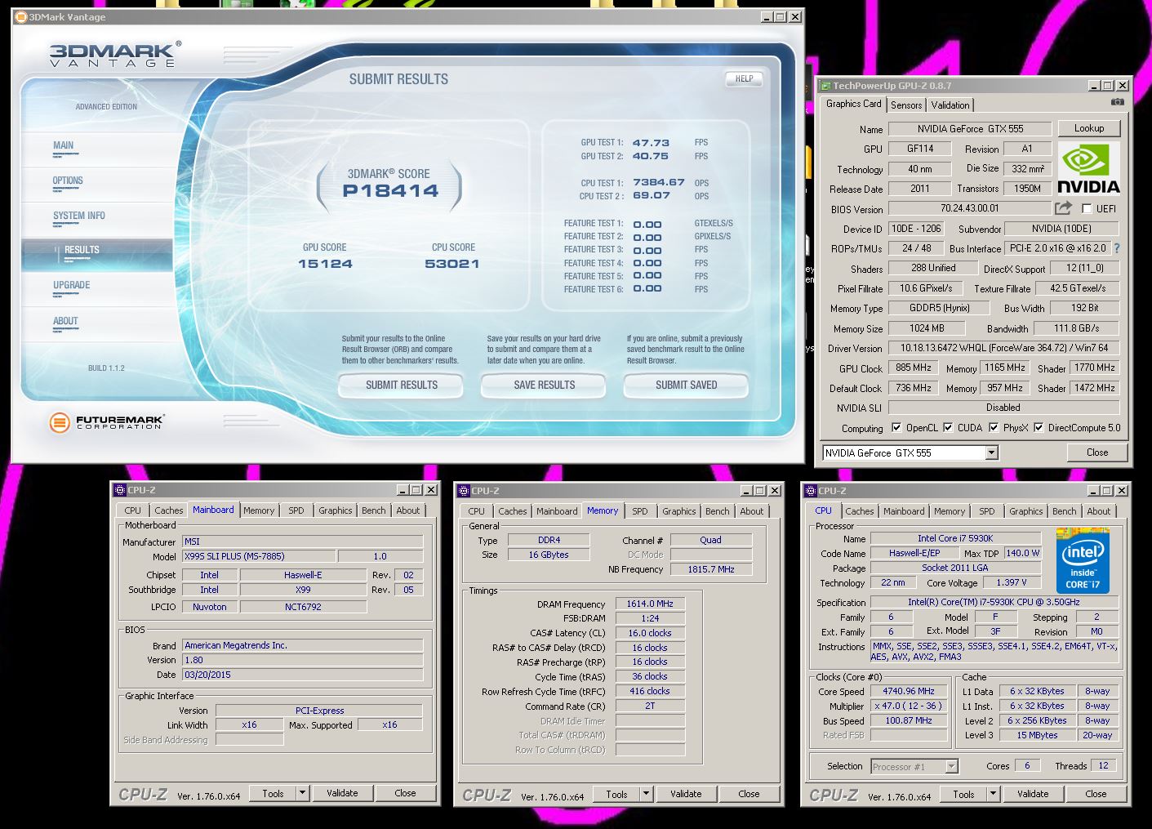Toggle the PhysX checkbox

click(994, 427)
